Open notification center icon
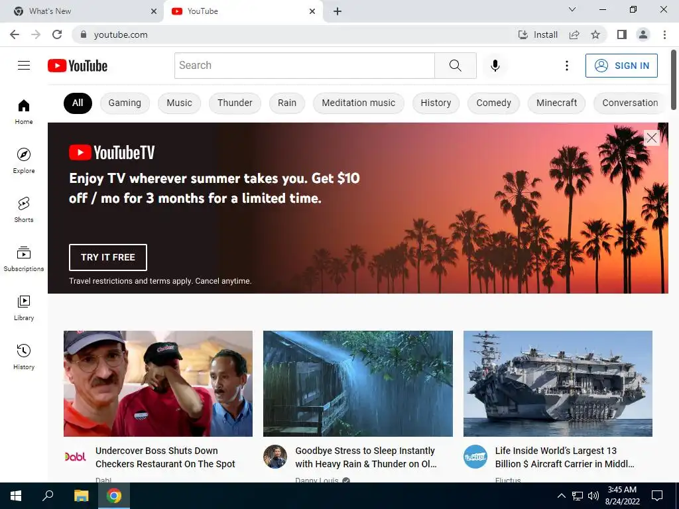This screenshot has width=679, height=509. (657, 496)
